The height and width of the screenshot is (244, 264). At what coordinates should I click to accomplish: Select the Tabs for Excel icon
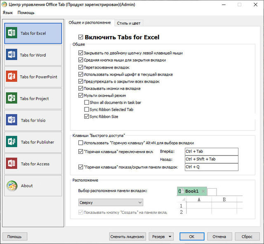click(12, 33)
